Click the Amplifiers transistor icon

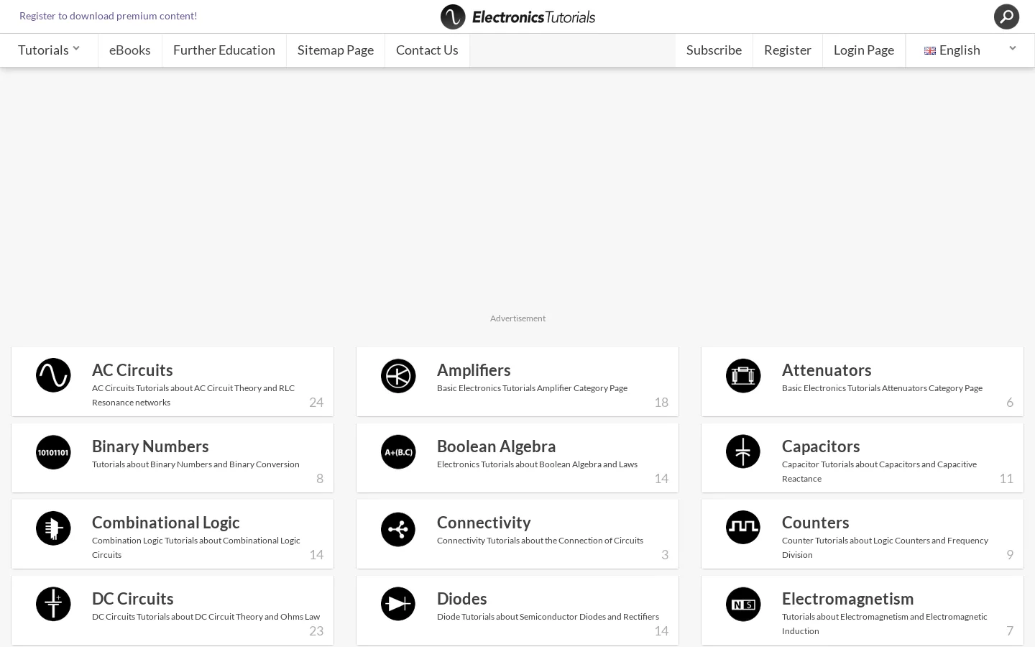tap(398, 376)
